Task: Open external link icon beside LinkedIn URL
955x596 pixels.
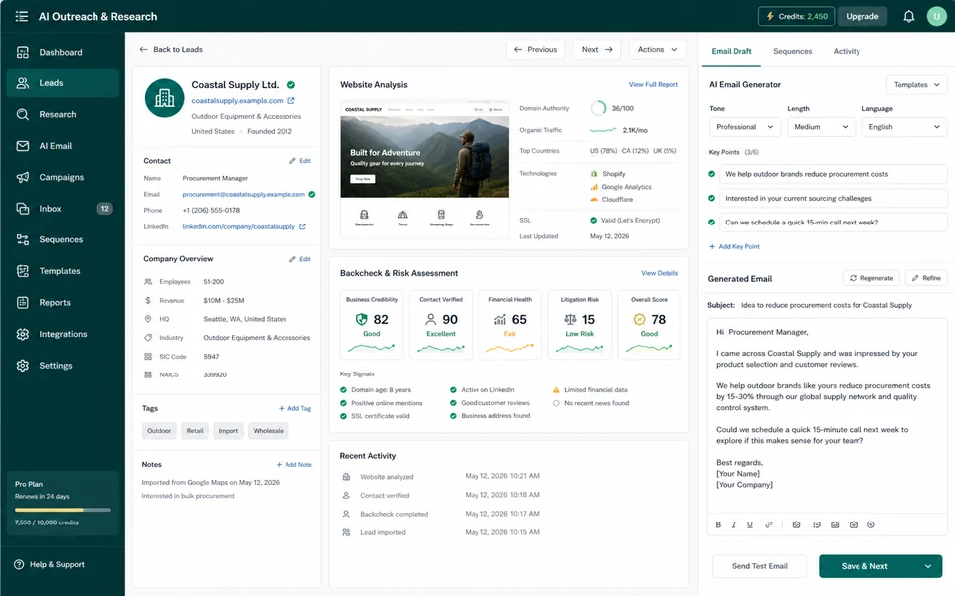Action: (302, 226)
